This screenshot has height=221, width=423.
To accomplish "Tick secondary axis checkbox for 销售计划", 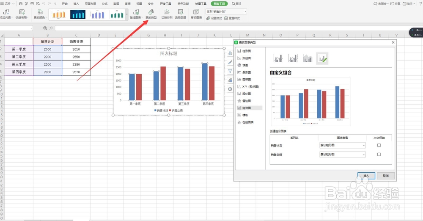I will click(x=379, y=145).
